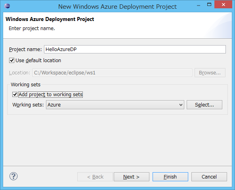
Task: Click the Working sets group label
Action: coord(26,85)
